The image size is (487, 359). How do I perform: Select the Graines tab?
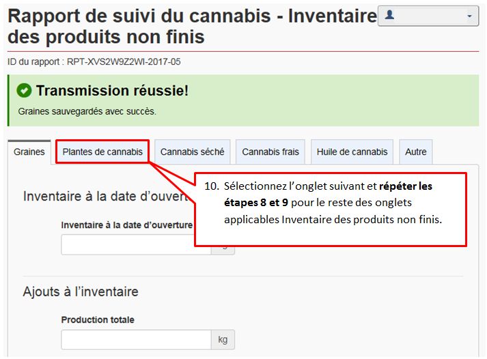tap(29, 152)
